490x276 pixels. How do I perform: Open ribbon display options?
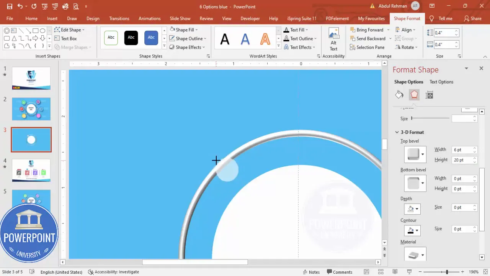coord(432,6)
